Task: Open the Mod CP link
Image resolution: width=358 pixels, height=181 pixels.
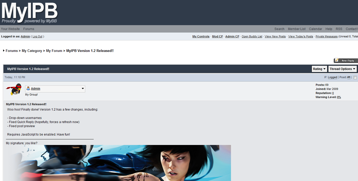Action: (218, 36)
